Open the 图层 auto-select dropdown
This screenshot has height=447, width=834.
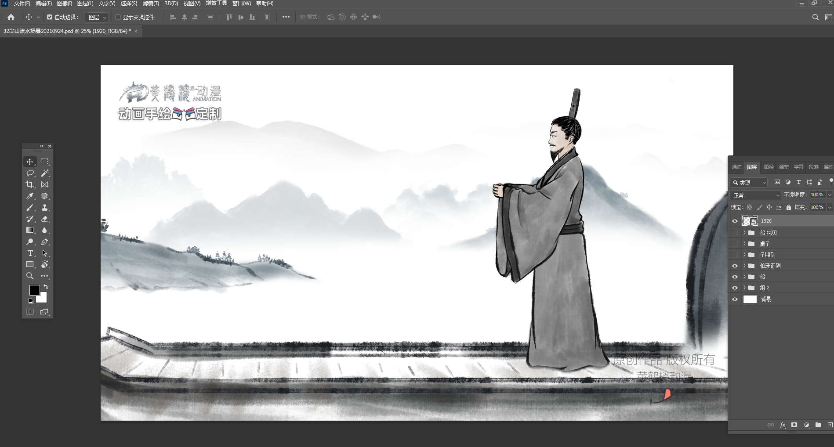[97, 17]
